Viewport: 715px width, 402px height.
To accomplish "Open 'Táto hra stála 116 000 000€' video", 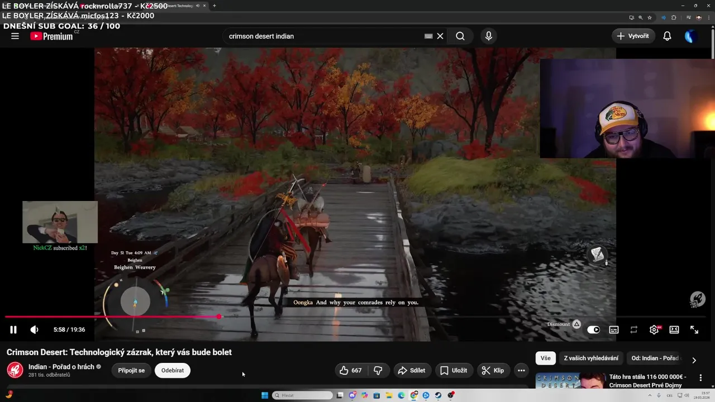I will coord(648,381).
